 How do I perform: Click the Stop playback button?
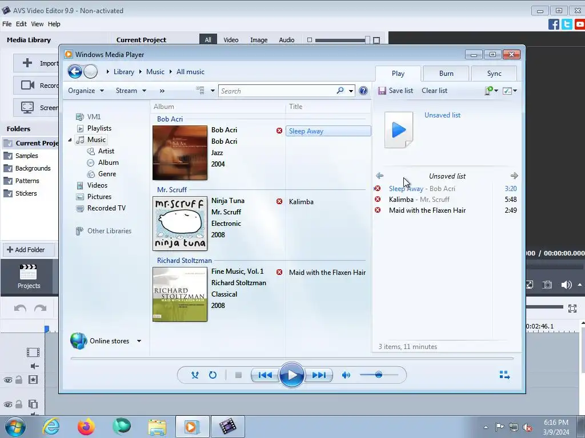[x=238, y=375]
